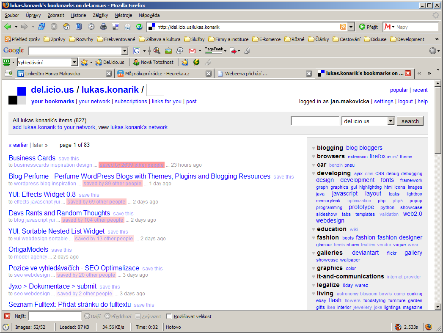Close the find bar with red X
This screenshot has width=443, height=333.
7,316
